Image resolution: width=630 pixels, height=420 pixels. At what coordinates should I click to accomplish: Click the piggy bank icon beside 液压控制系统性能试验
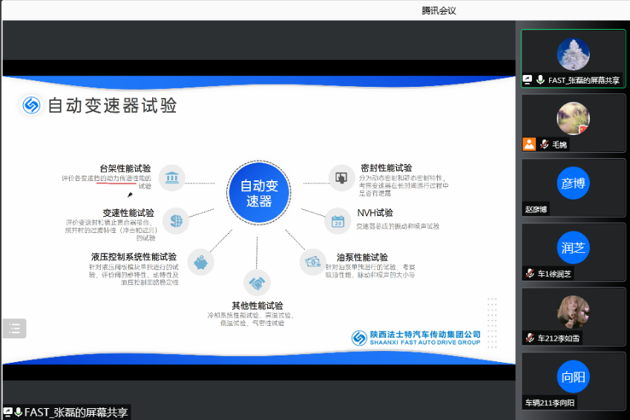(200, 262)
